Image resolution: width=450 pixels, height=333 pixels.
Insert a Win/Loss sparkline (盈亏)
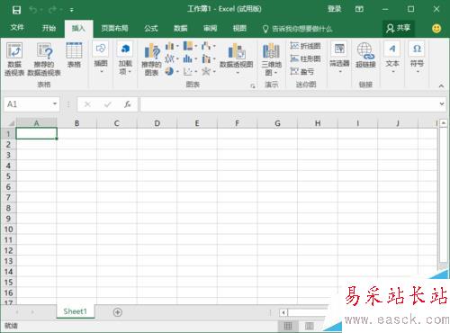coord(302,71)
